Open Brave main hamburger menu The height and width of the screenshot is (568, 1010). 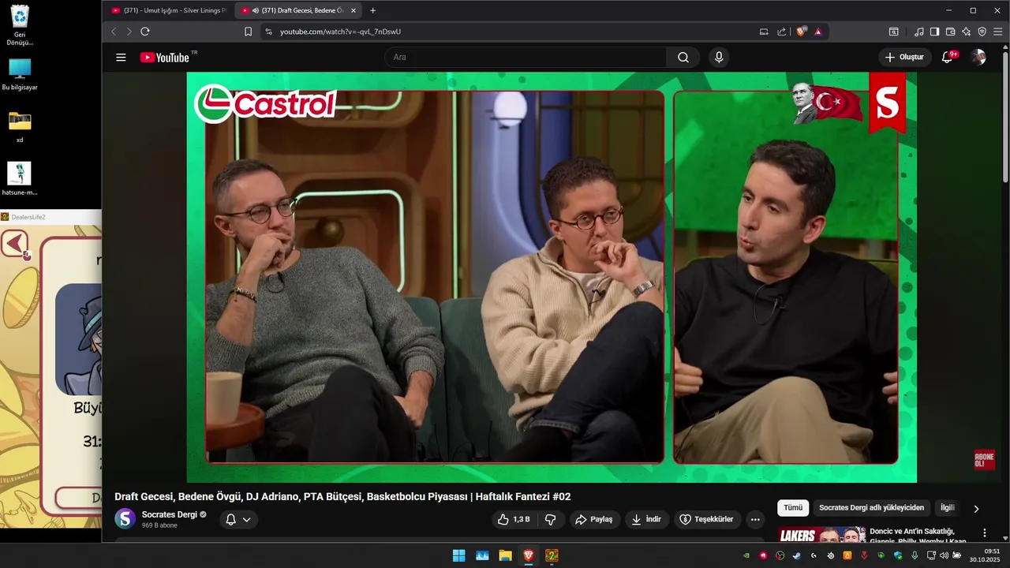(998, 32)
